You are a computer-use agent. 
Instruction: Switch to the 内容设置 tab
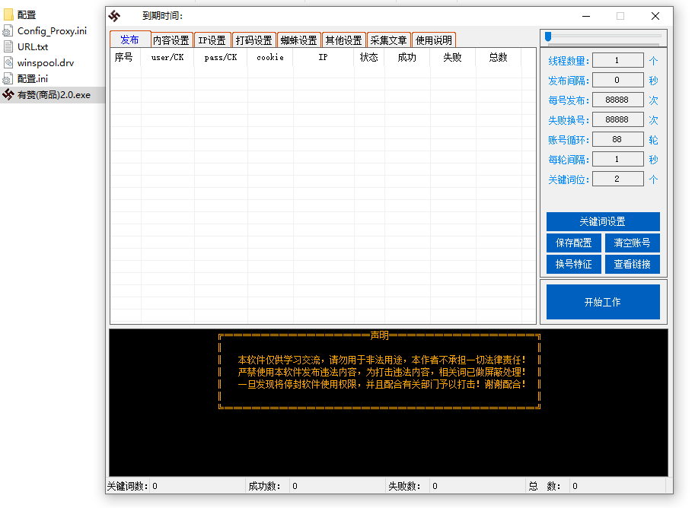[x=171, y=39]
